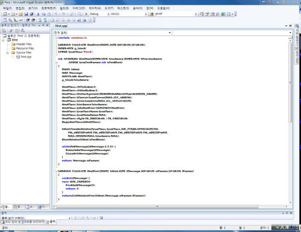Pin the Solution Explorer panel with auto-hide icon
Viewport: 301px width, 232px height.
[x=43, y=25]
